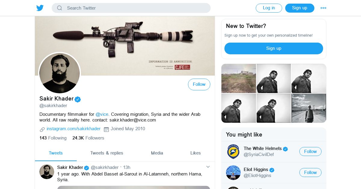Click the Eliot Higgins name link
The width and height of the screenshot is (361, 189).
(256, 169)
